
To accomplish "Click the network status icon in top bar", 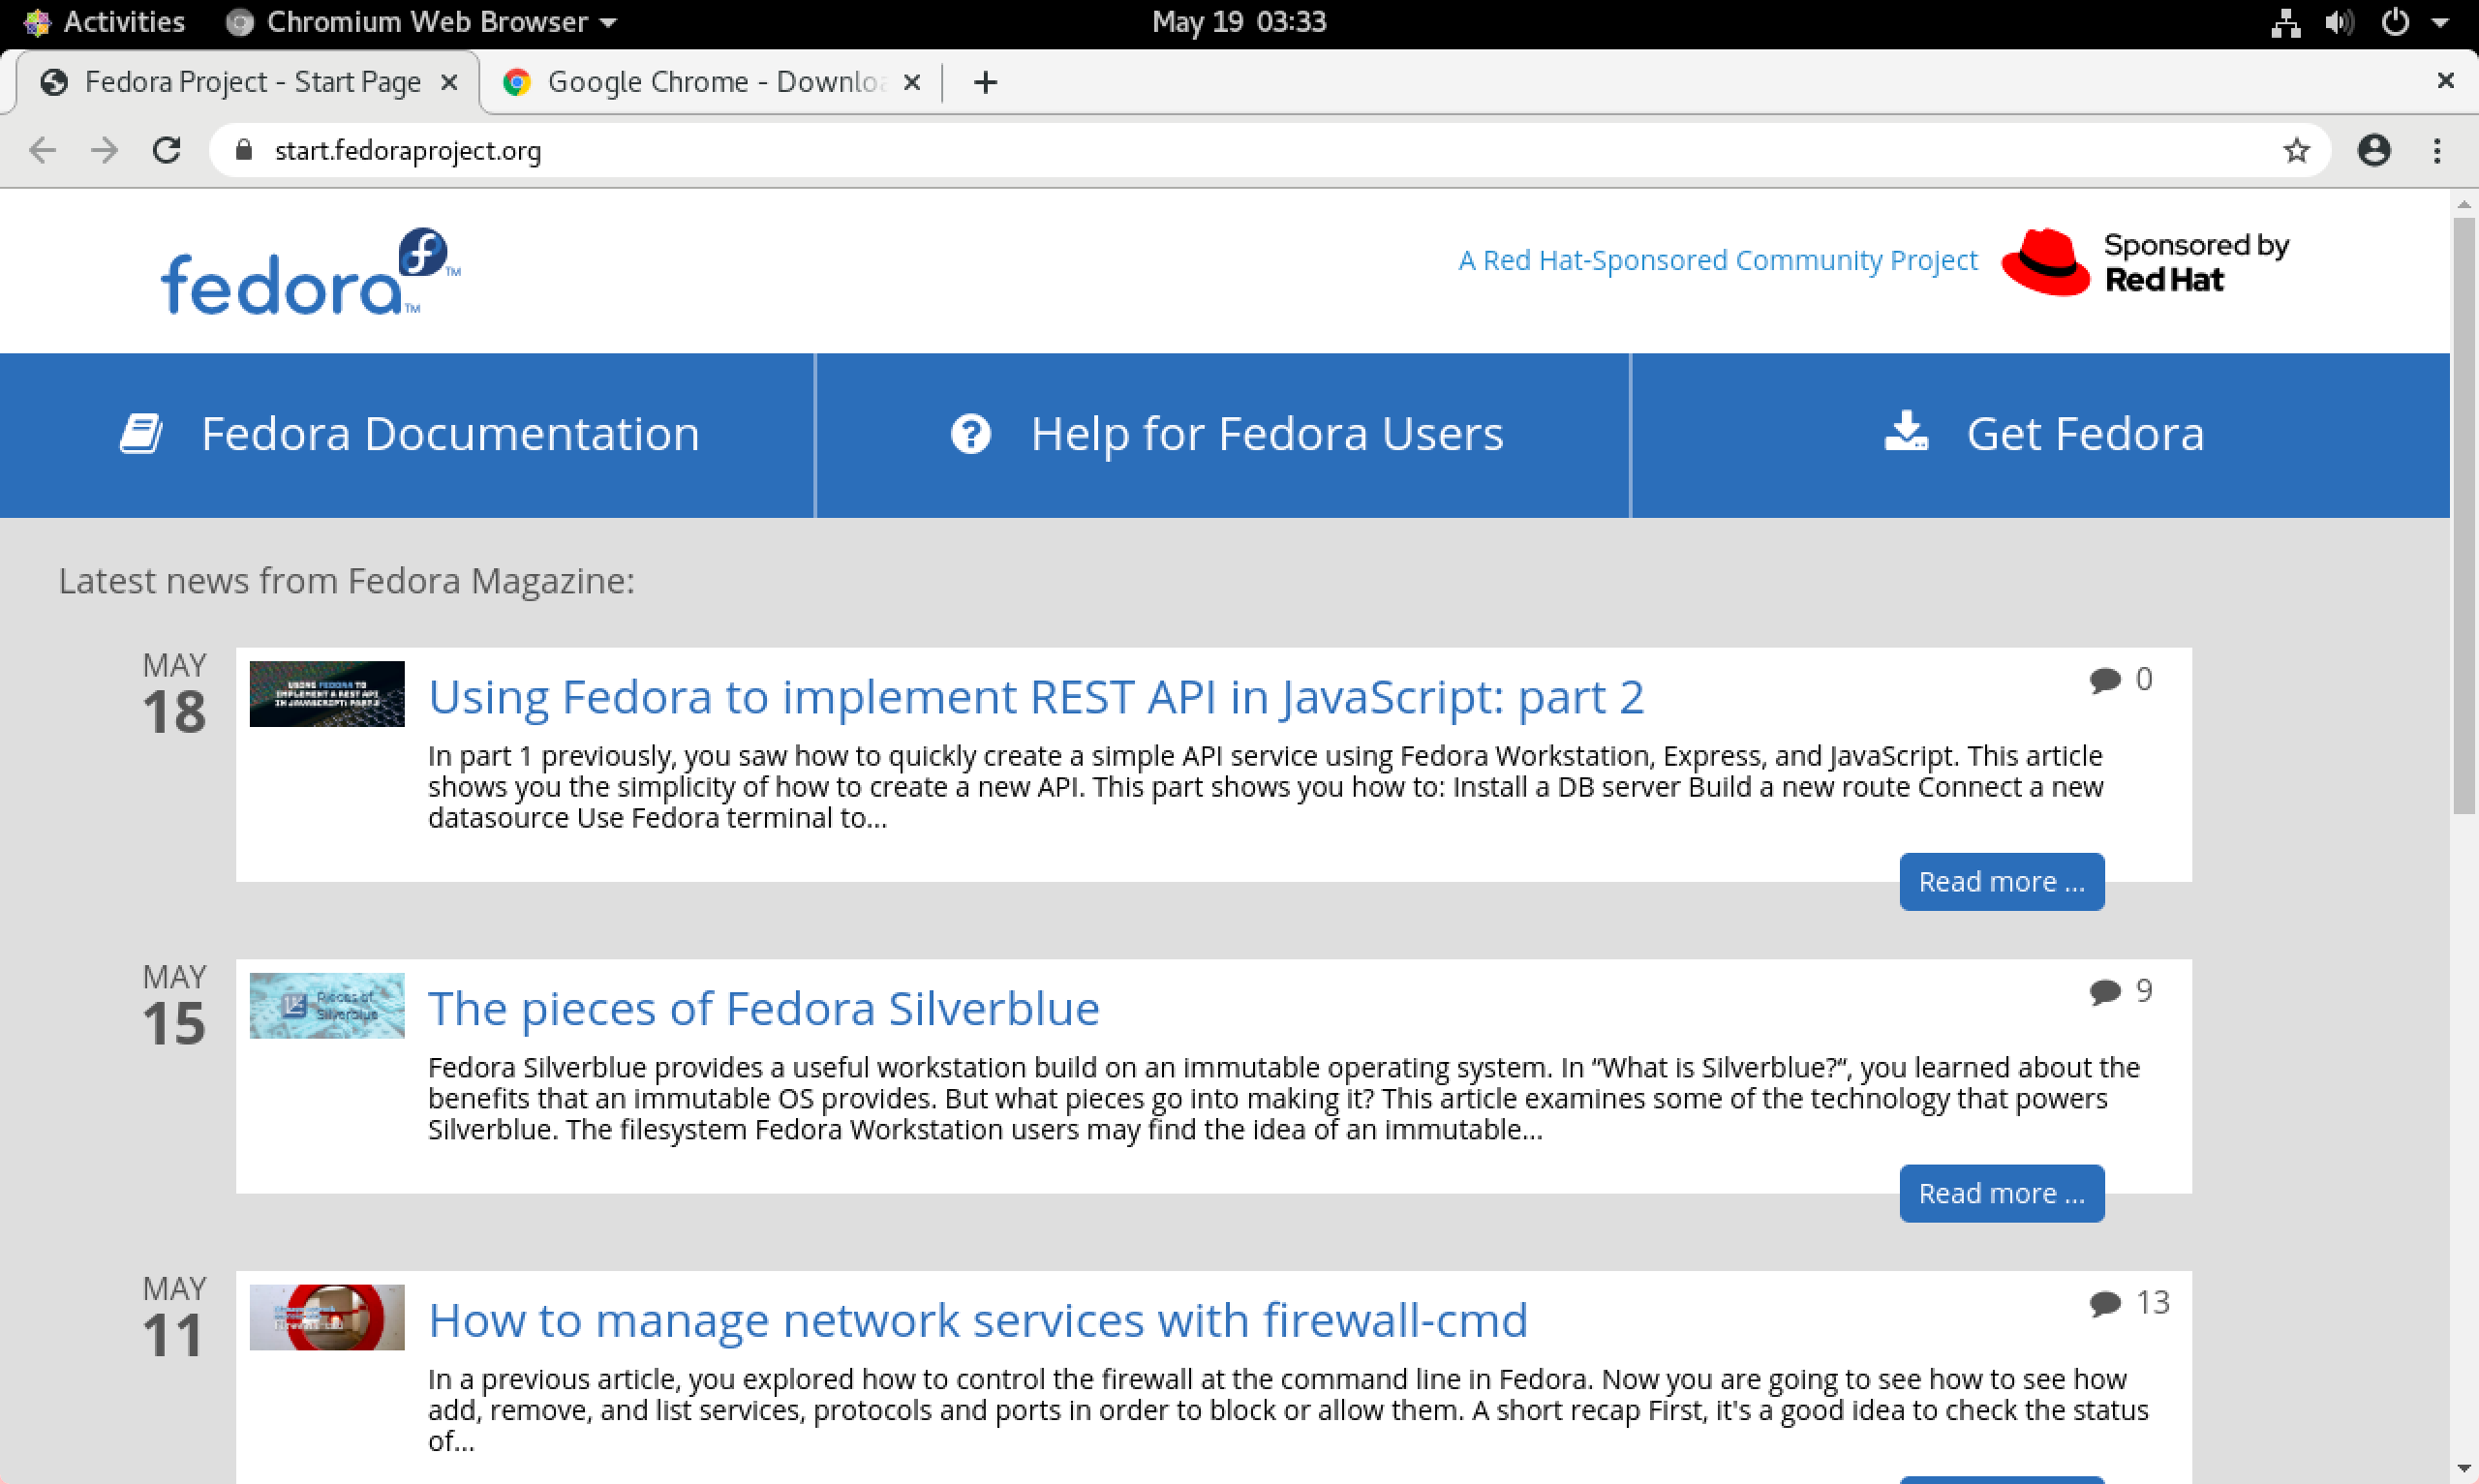I will coord(2285,23).
